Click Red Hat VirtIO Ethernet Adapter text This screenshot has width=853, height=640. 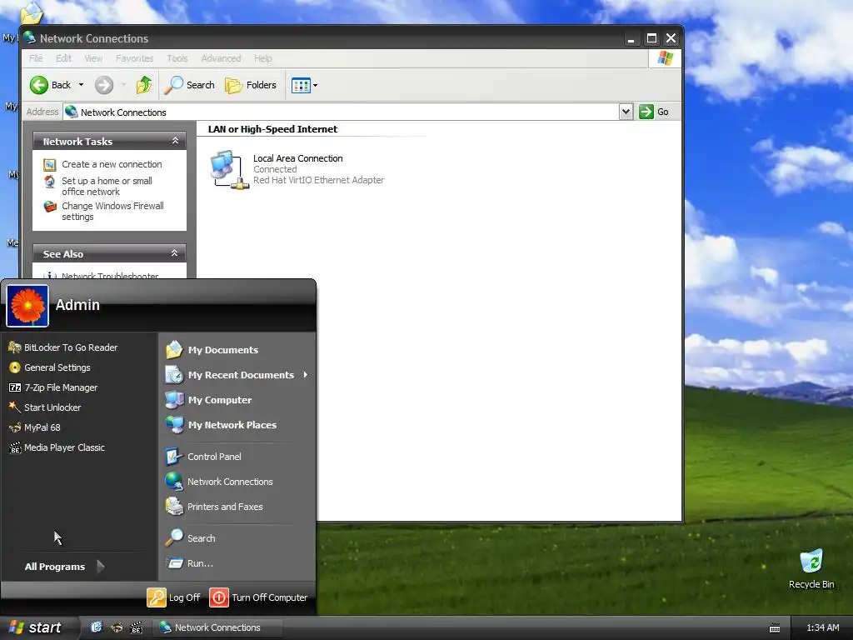coord(318,180)
